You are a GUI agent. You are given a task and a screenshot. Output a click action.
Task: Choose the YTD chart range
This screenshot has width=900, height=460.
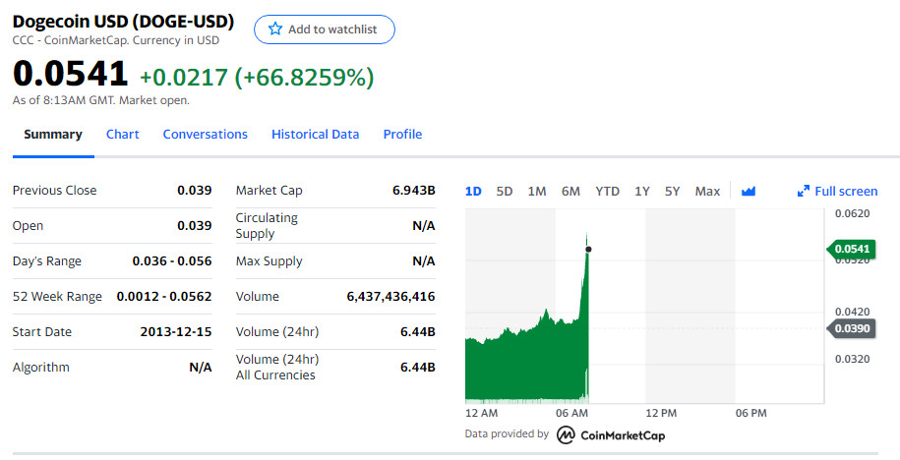pyautogui.click(x=607, y=191)
